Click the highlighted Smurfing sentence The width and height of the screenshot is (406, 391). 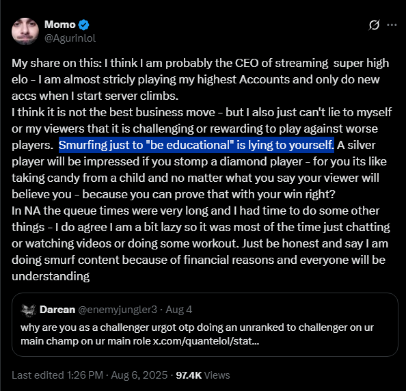pyautogui.click(x=196, y=145)
